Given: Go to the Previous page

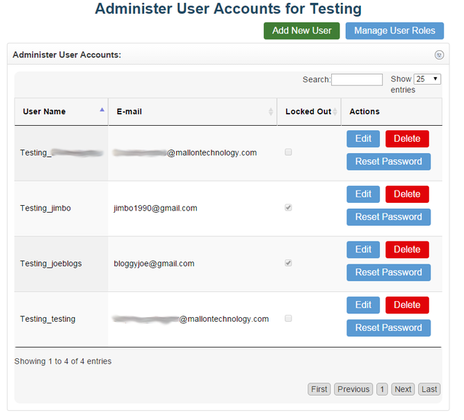Looking at the screenshot, I should (x=353, y=390).
